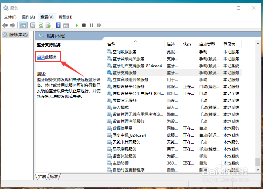Open the Help question mark icon

(x=58, y=25)
